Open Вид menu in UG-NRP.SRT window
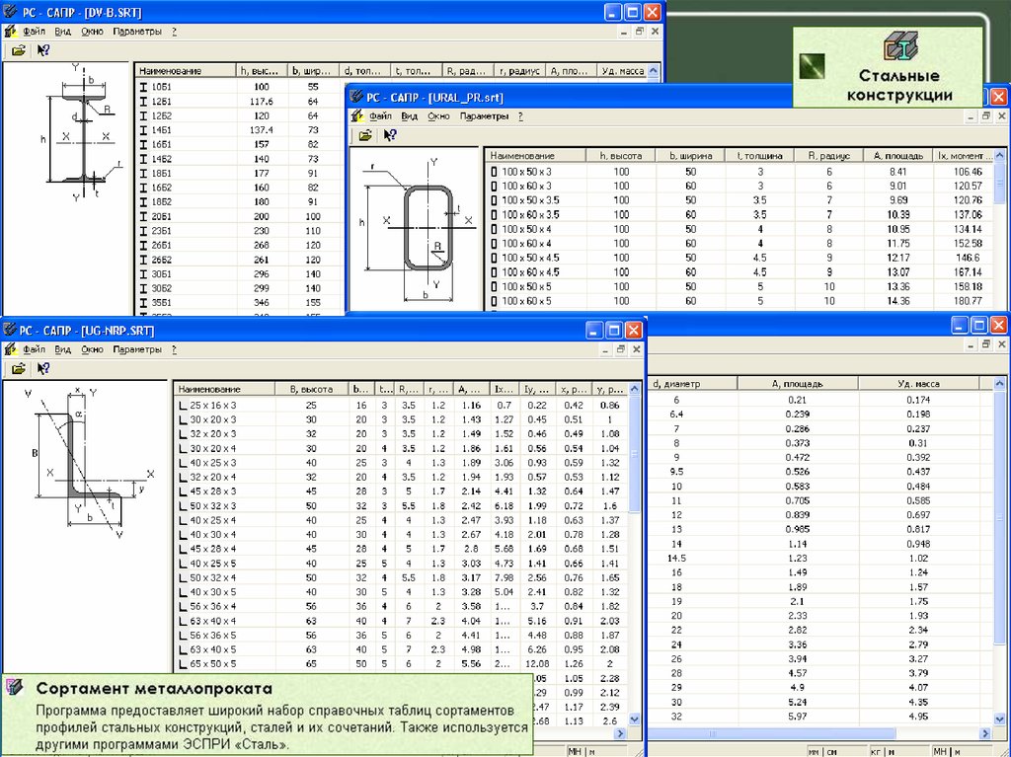The image size is (1011, 757). coord(63,349)
